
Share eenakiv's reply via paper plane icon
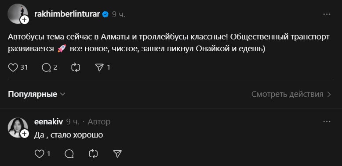tap(117, 154)
